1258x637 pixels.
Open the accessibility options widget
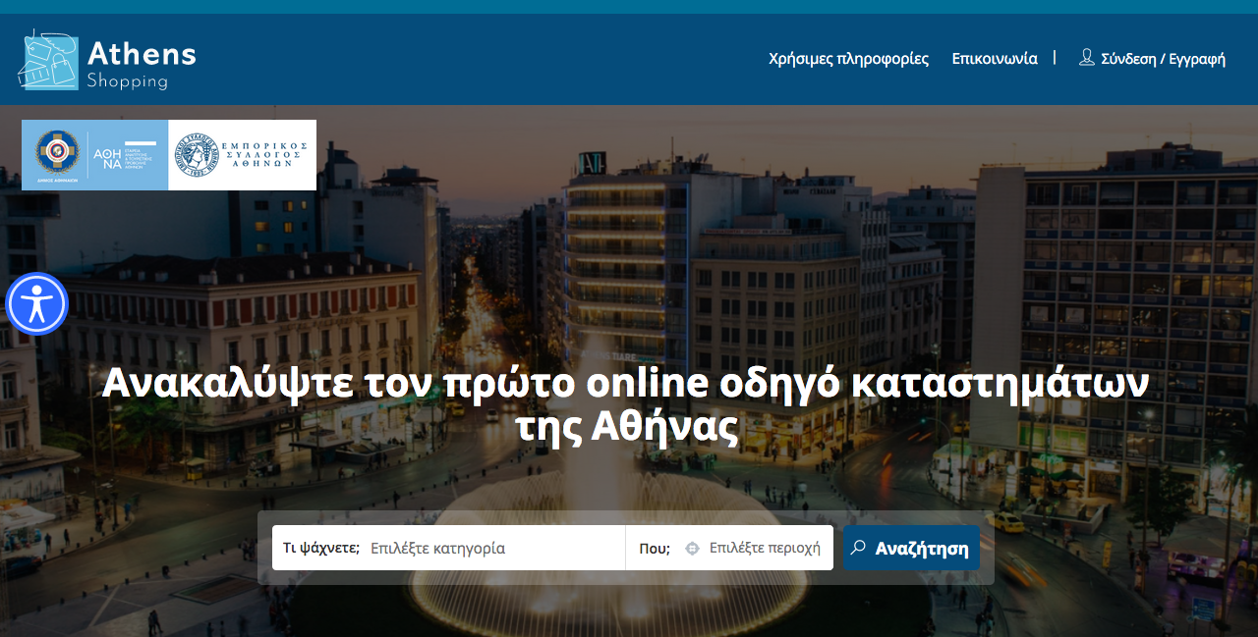tap(36, 304)
